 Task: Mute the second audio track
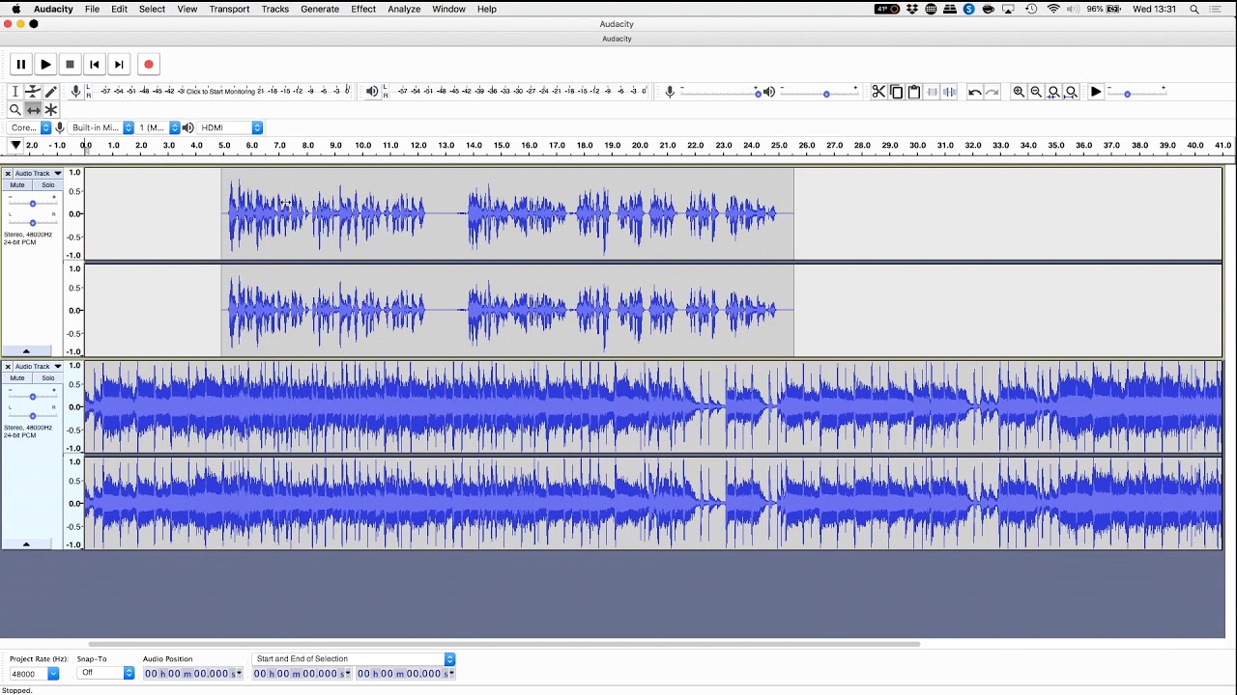[x=17, y=378]
